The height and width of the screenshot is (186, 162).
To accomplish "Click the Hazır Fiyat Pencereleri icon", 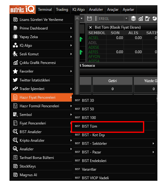I will 15,97.
